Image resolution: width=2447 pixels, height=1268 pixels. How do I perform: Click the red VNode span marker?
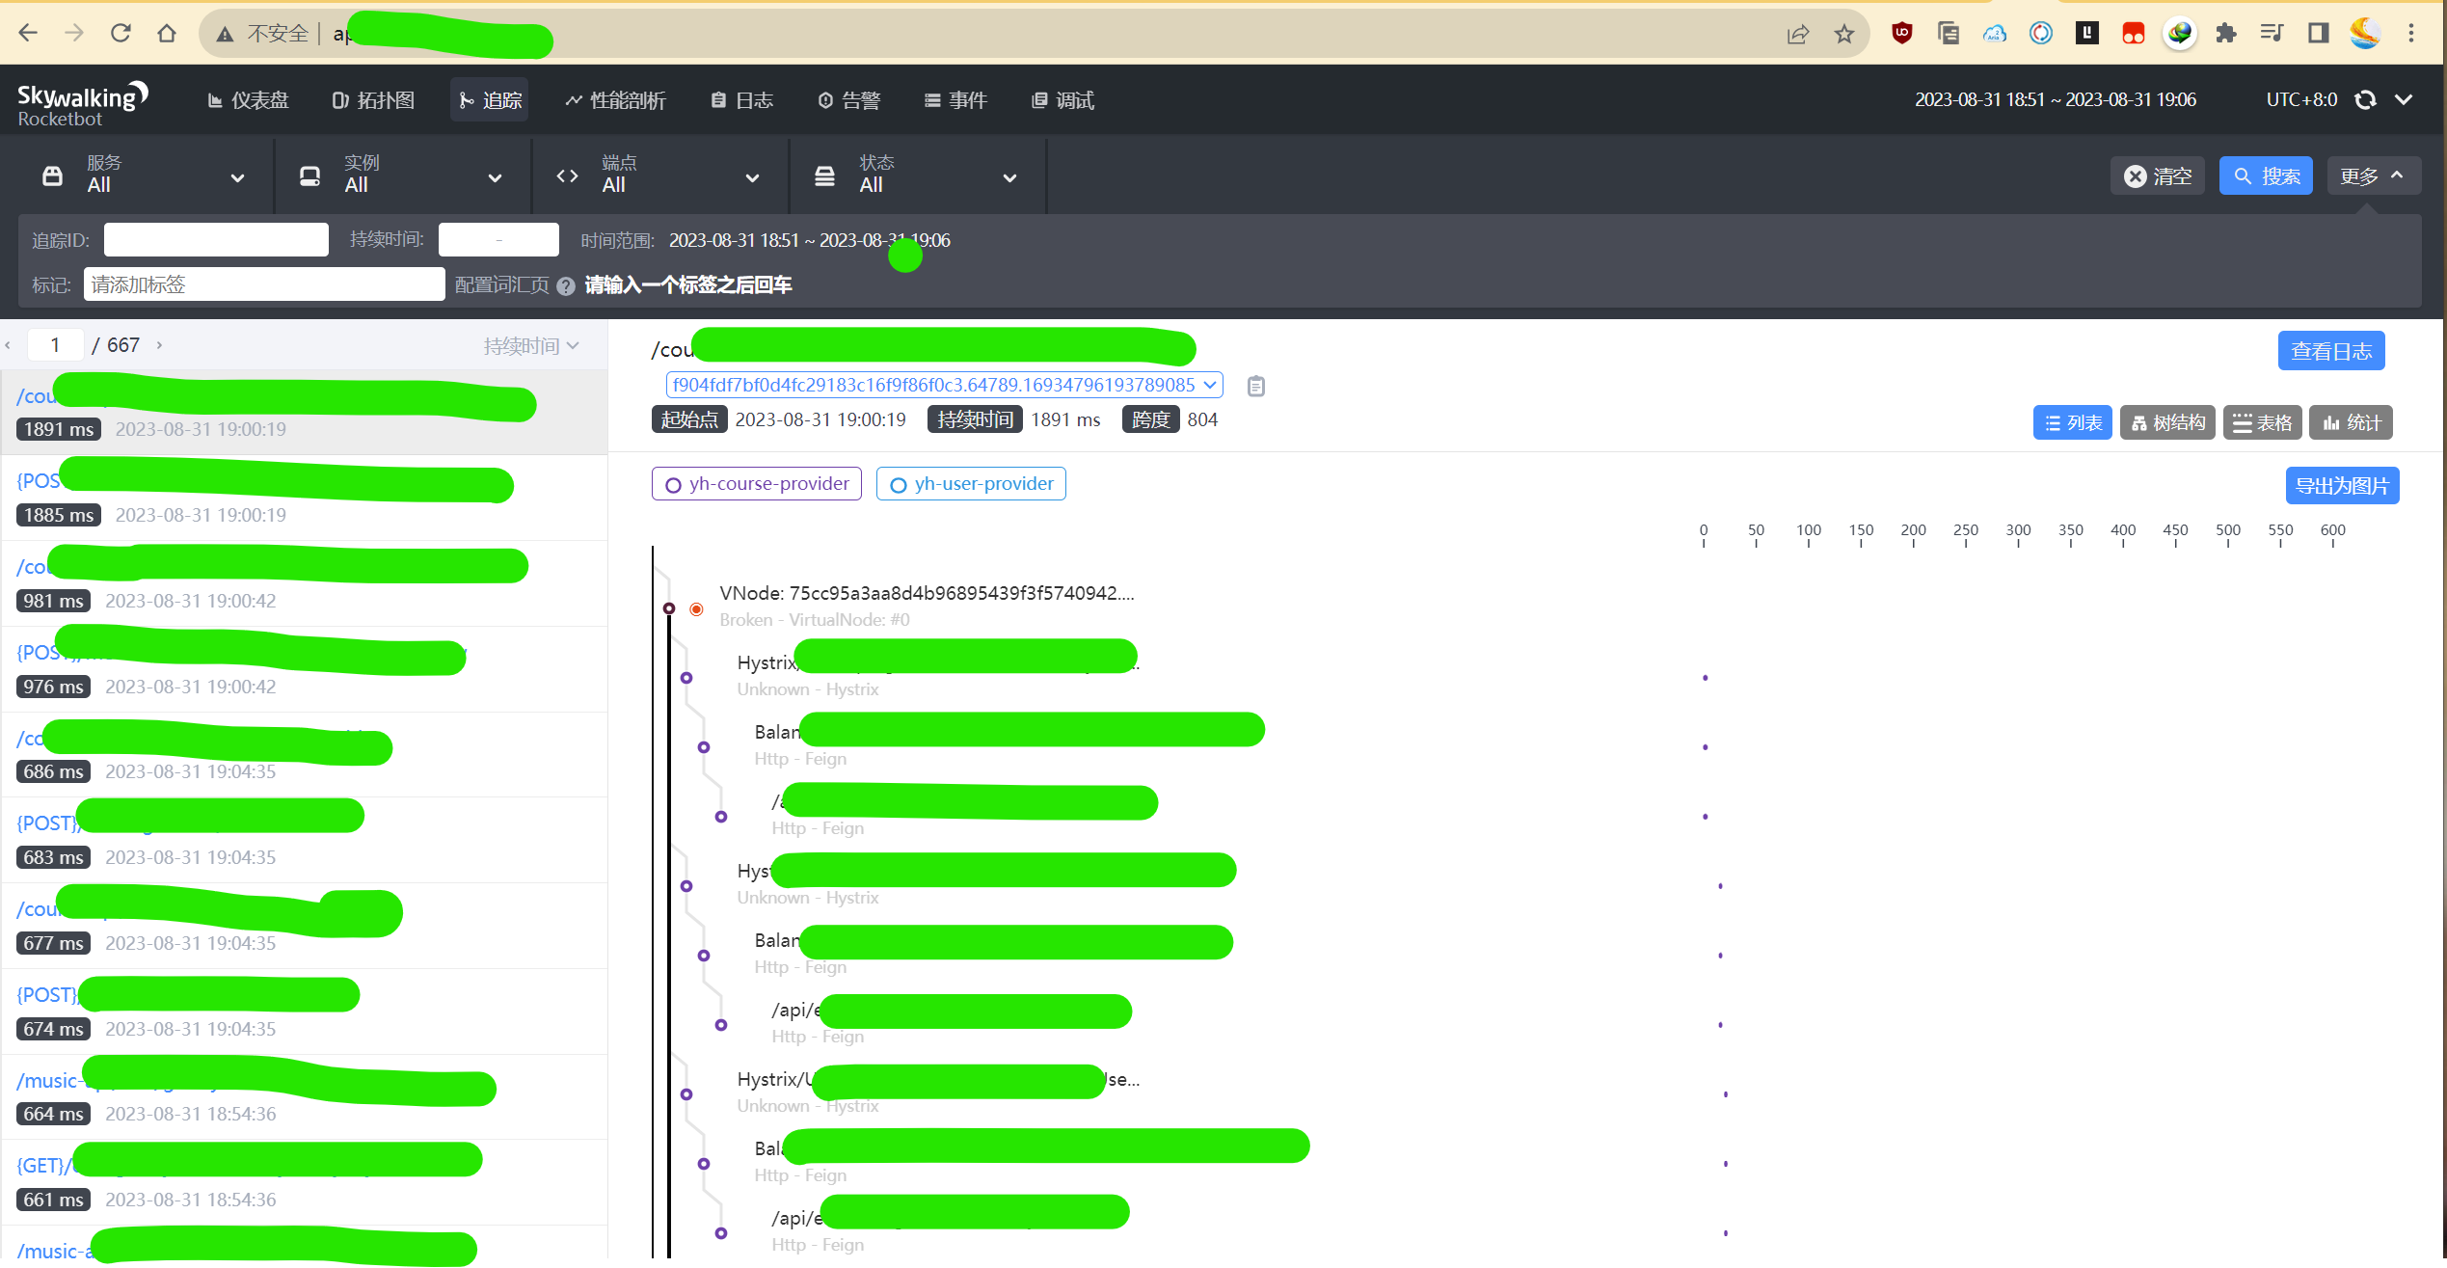(696, 609)
